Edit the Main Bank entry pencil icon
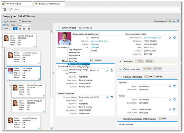184x133 pixels. [107, 70]
